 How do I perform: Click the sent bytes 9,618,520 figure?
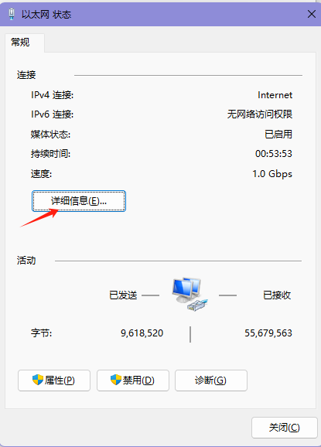click(142, 333)
